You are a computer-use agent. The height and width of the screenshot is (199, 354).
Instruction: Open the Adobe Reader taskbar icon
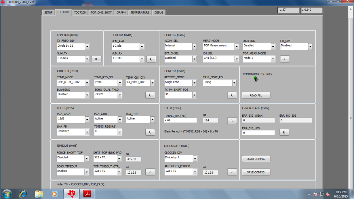pos(87,194)
